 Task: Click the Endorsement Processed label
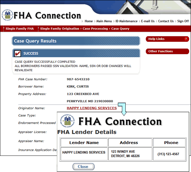[x=37, y=123]
